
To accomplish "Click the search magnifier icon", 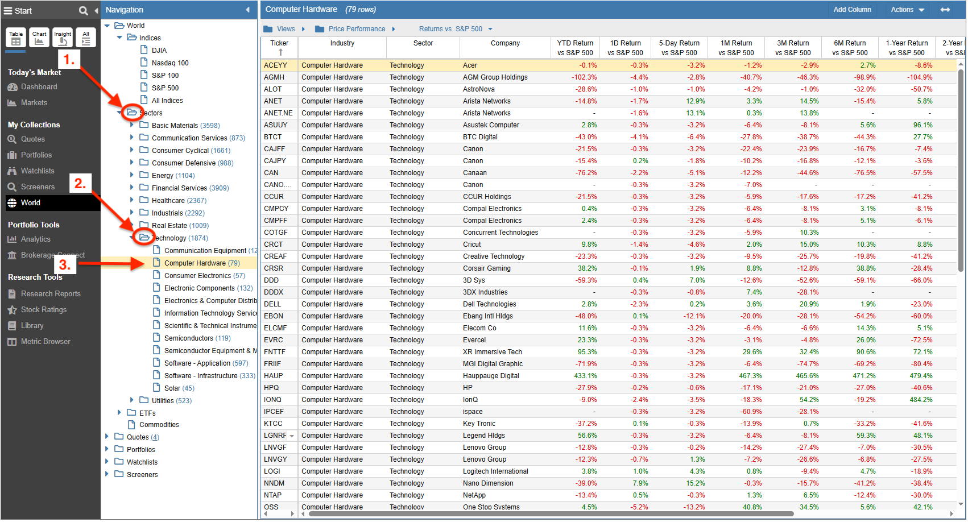I will [x=83, y=11].
